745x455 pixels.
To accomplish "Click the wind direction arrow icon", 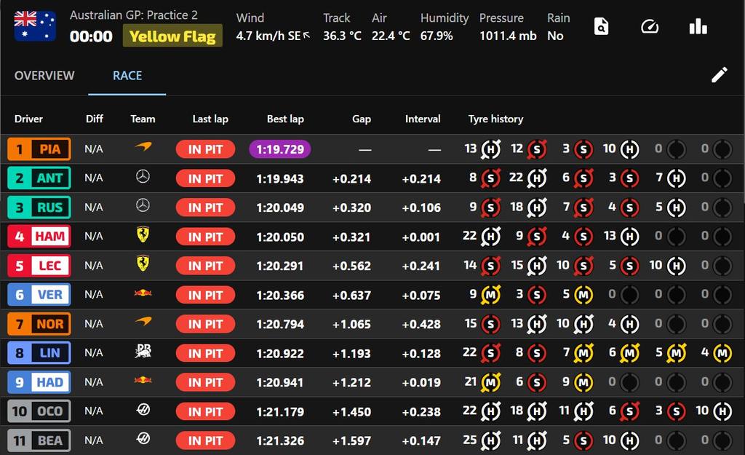I will (x=306, y=35).
